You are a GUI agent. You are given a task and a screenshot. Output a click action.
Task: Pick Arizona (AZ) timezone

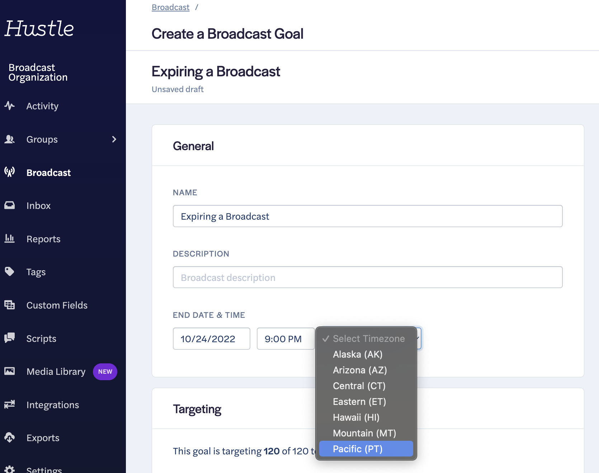(366, 370)
